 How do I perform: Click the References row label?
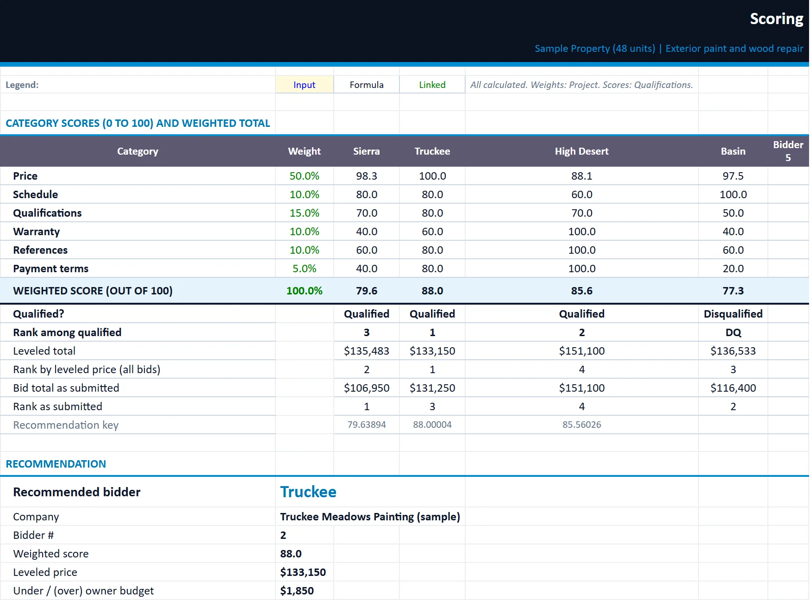coord(40,250)
